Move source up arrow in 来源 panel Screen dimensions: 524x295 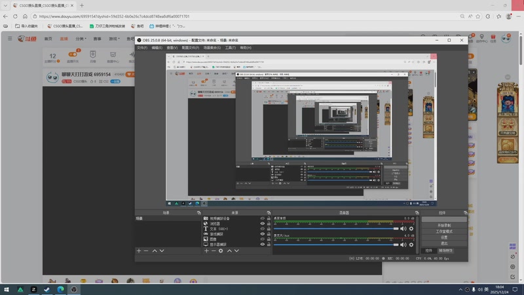[x=230, y=250]
